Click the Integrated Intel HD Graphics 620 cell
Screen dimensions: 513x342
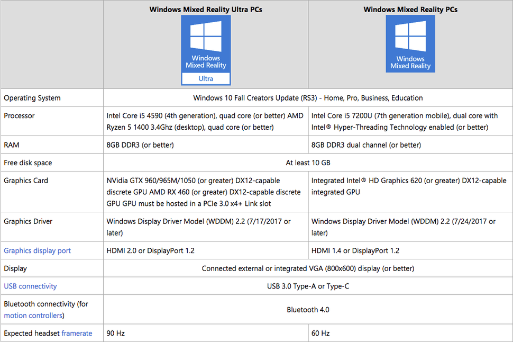pyautogui.click(x=410, y=192)
